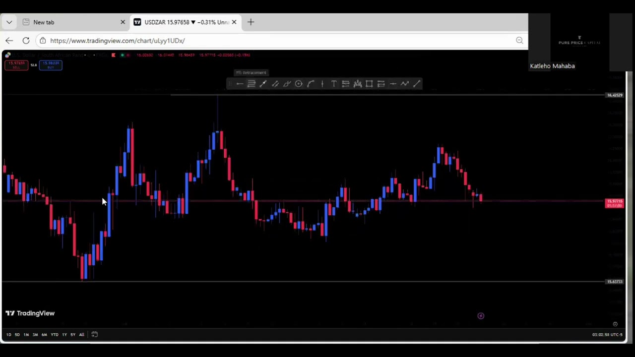Set chart range to All

pos(82,335)
